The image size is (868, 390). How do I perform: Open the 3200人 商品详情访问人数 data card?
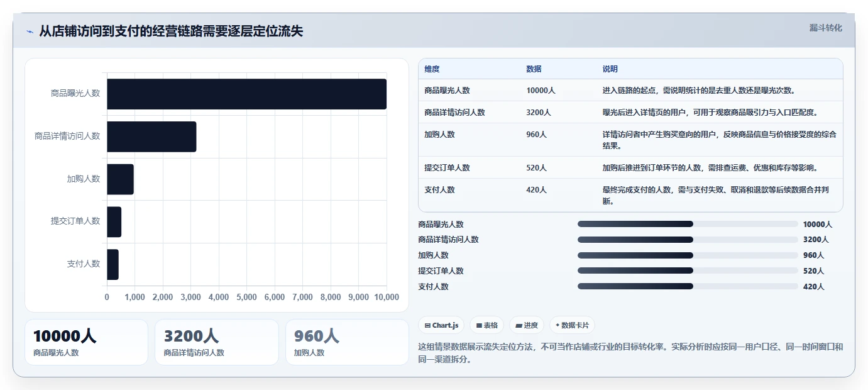coord(216,342)
